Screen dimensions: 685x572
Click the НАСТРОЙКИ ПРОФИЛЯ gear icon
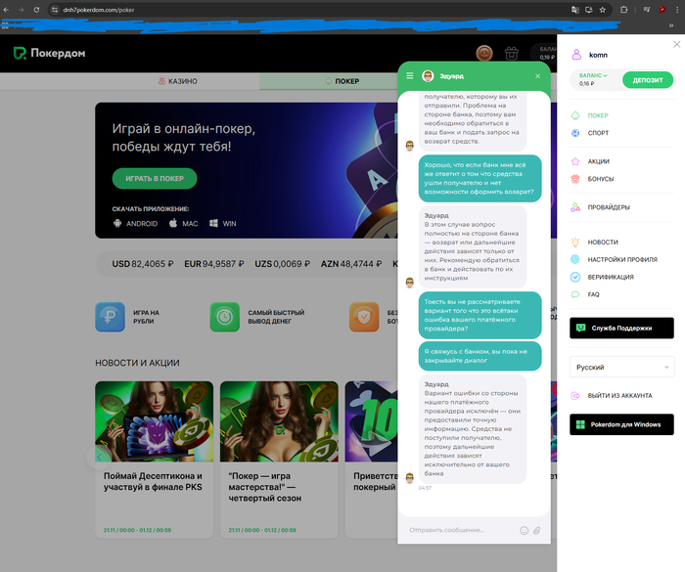pyautogui.click(x=575, y=259)
